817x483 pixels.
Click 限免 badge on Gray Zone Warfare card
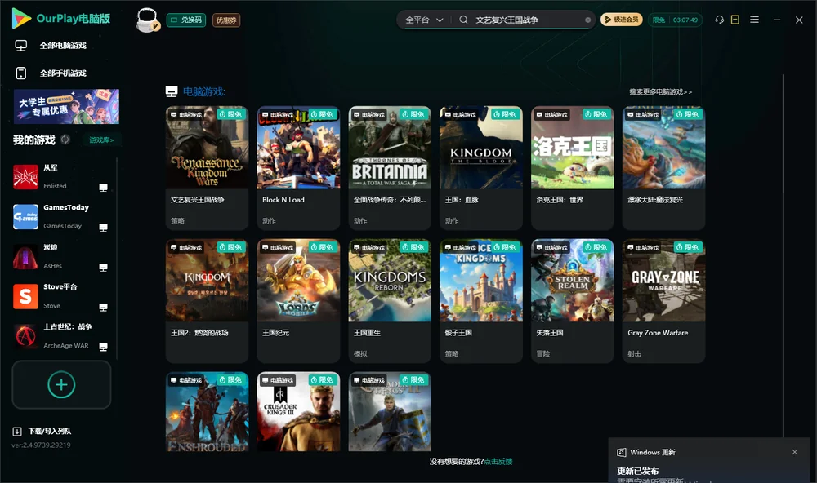coord(688,247)
